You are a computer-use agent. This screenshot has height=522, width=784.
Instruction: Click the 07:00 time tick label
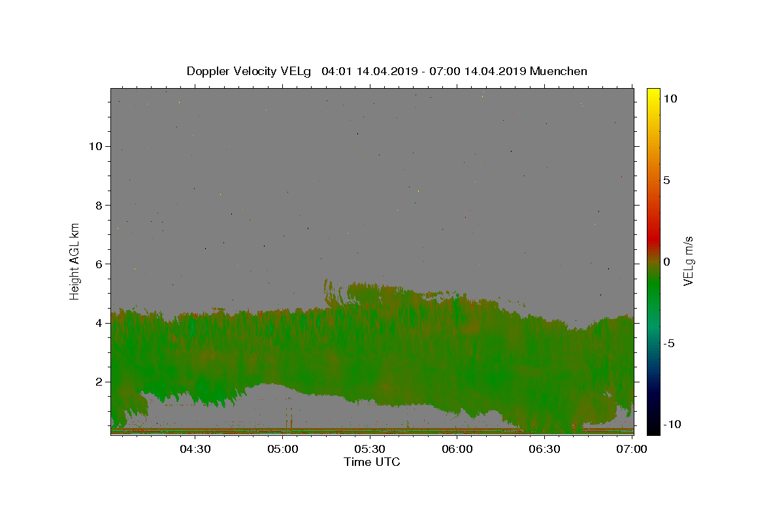(x=632, y=449)
